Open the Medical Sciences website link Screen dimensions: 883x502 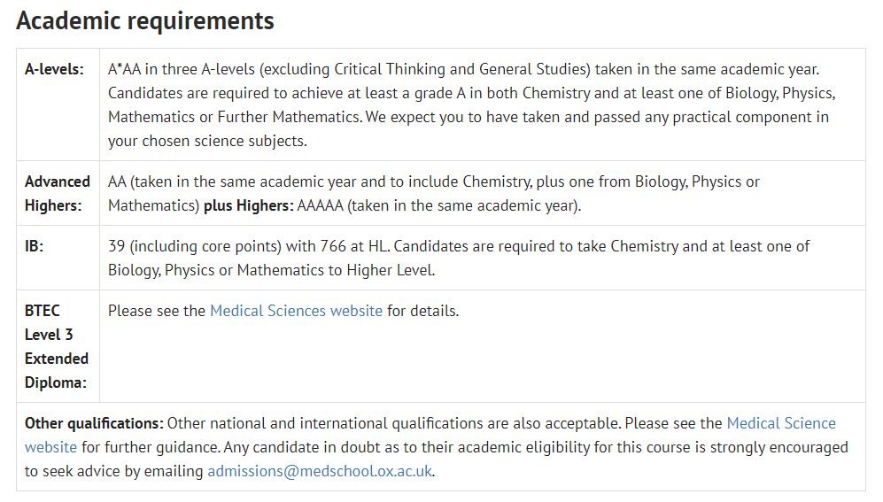(x=296, y=311)
